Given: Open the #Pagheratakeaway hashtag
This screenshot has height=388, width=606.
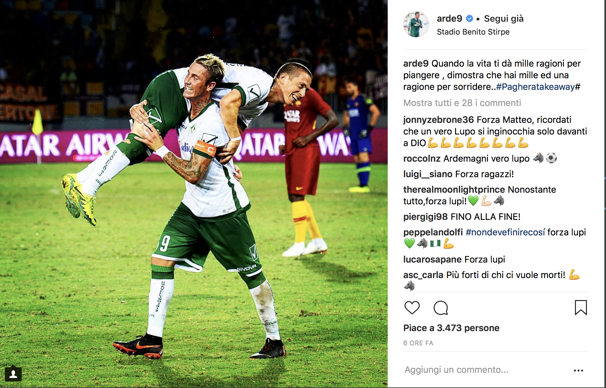Looking at the screenshot, I should pos(535,87).
